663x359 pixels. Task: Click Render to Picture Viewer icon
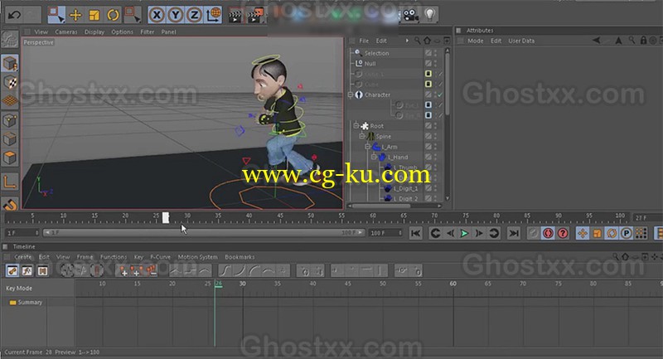[x=255, y=15]
